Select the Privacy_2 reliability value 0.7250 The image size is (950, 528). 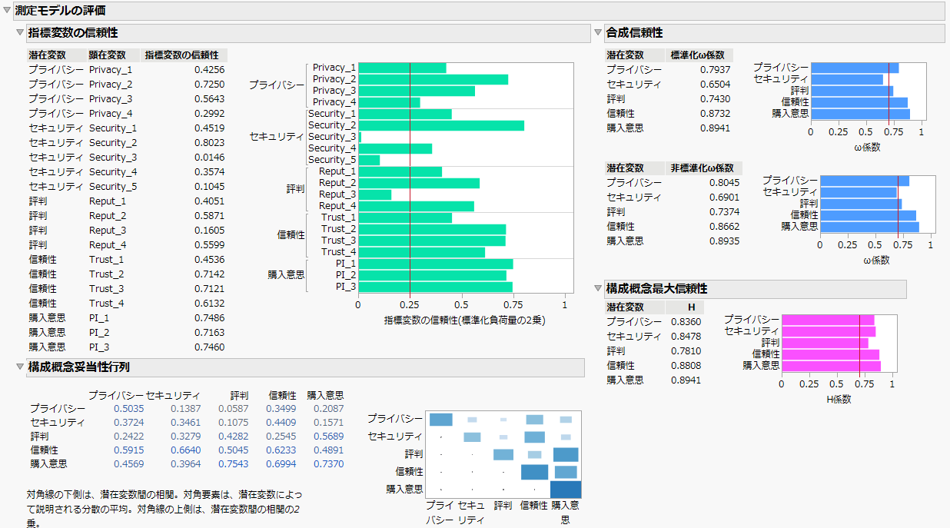point(209,85)
